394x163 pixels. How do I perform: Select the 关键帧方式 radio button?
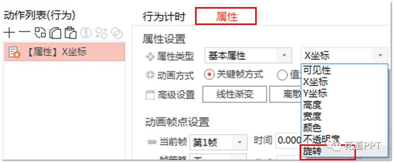pos(209,75)
